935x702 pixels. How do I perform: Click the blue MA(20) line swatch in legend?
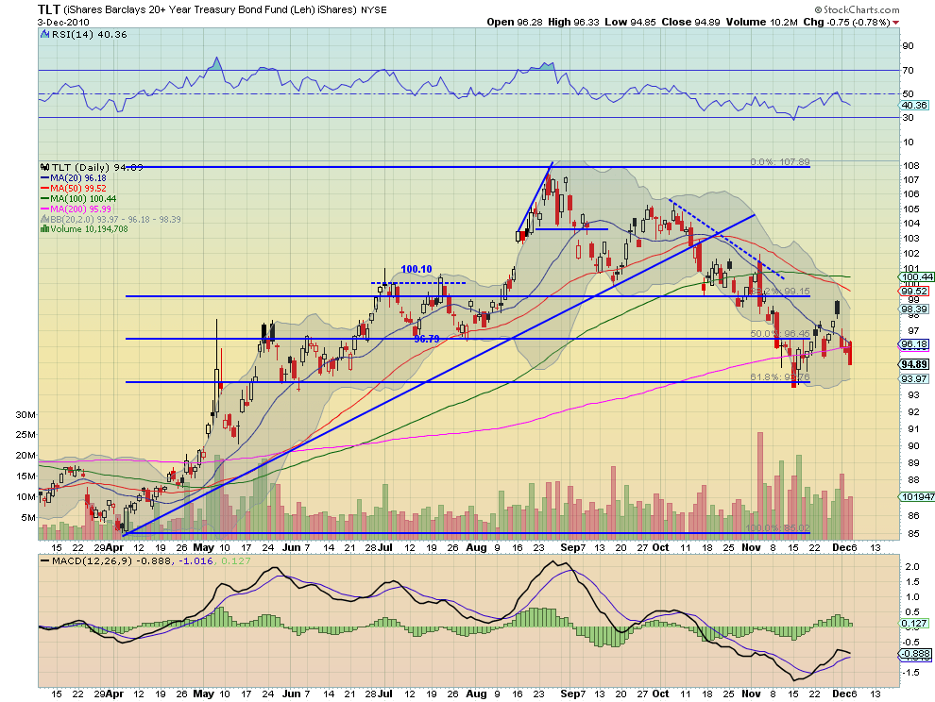(x=44, y=178)
